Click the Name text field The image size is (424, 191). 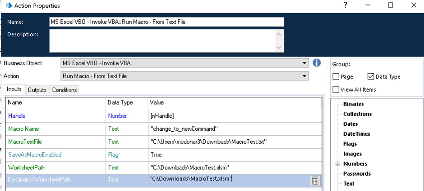point(166,22)
